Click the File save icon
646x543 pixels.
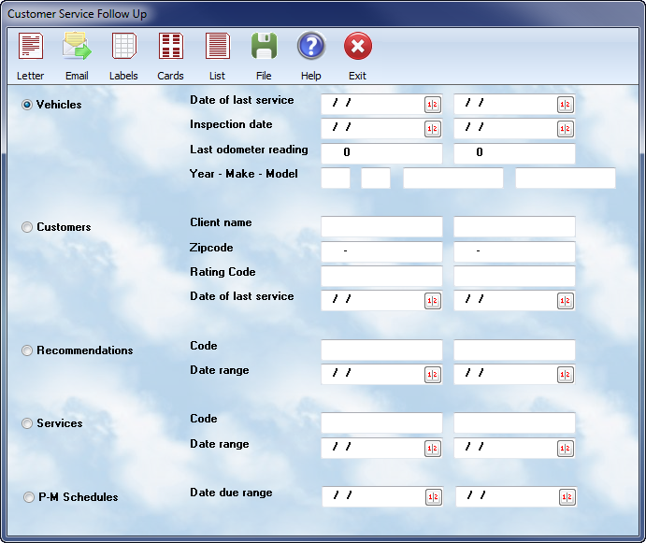264,46
